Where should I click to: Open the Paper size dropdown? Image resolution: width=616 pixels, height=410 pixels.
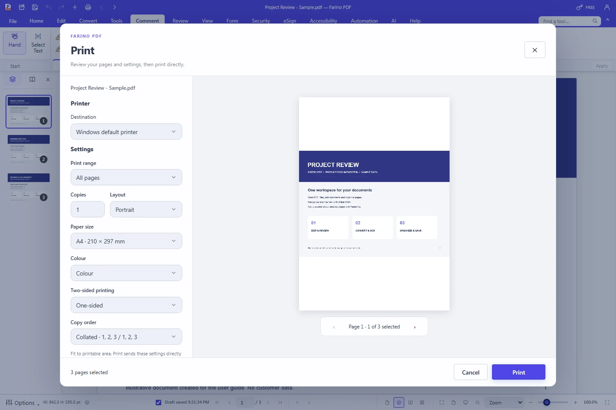[x=126, y=241]
